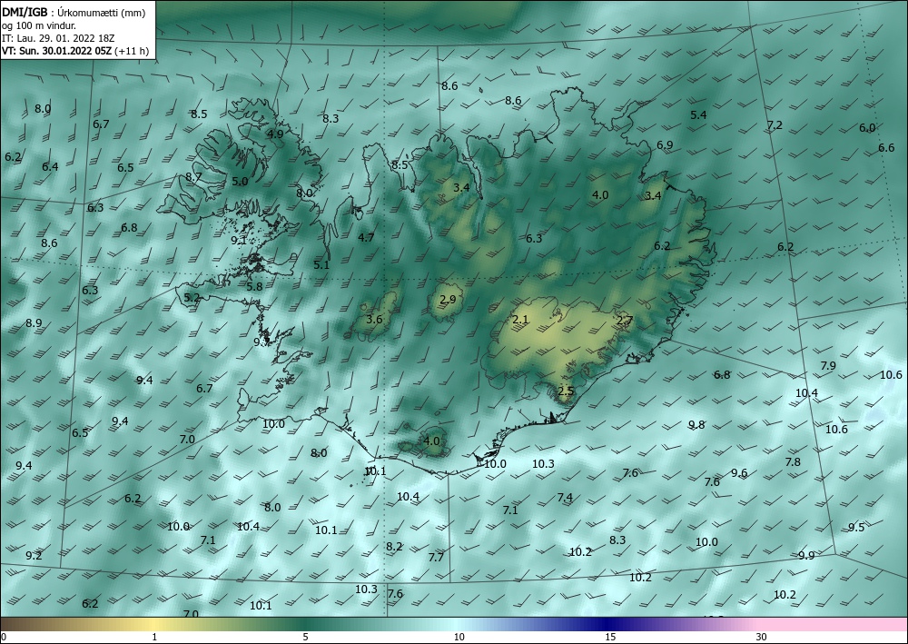This screenshot has height=644, width=908.
Task: Click the 2.7 value on the map
Action: tap(625, 321)
